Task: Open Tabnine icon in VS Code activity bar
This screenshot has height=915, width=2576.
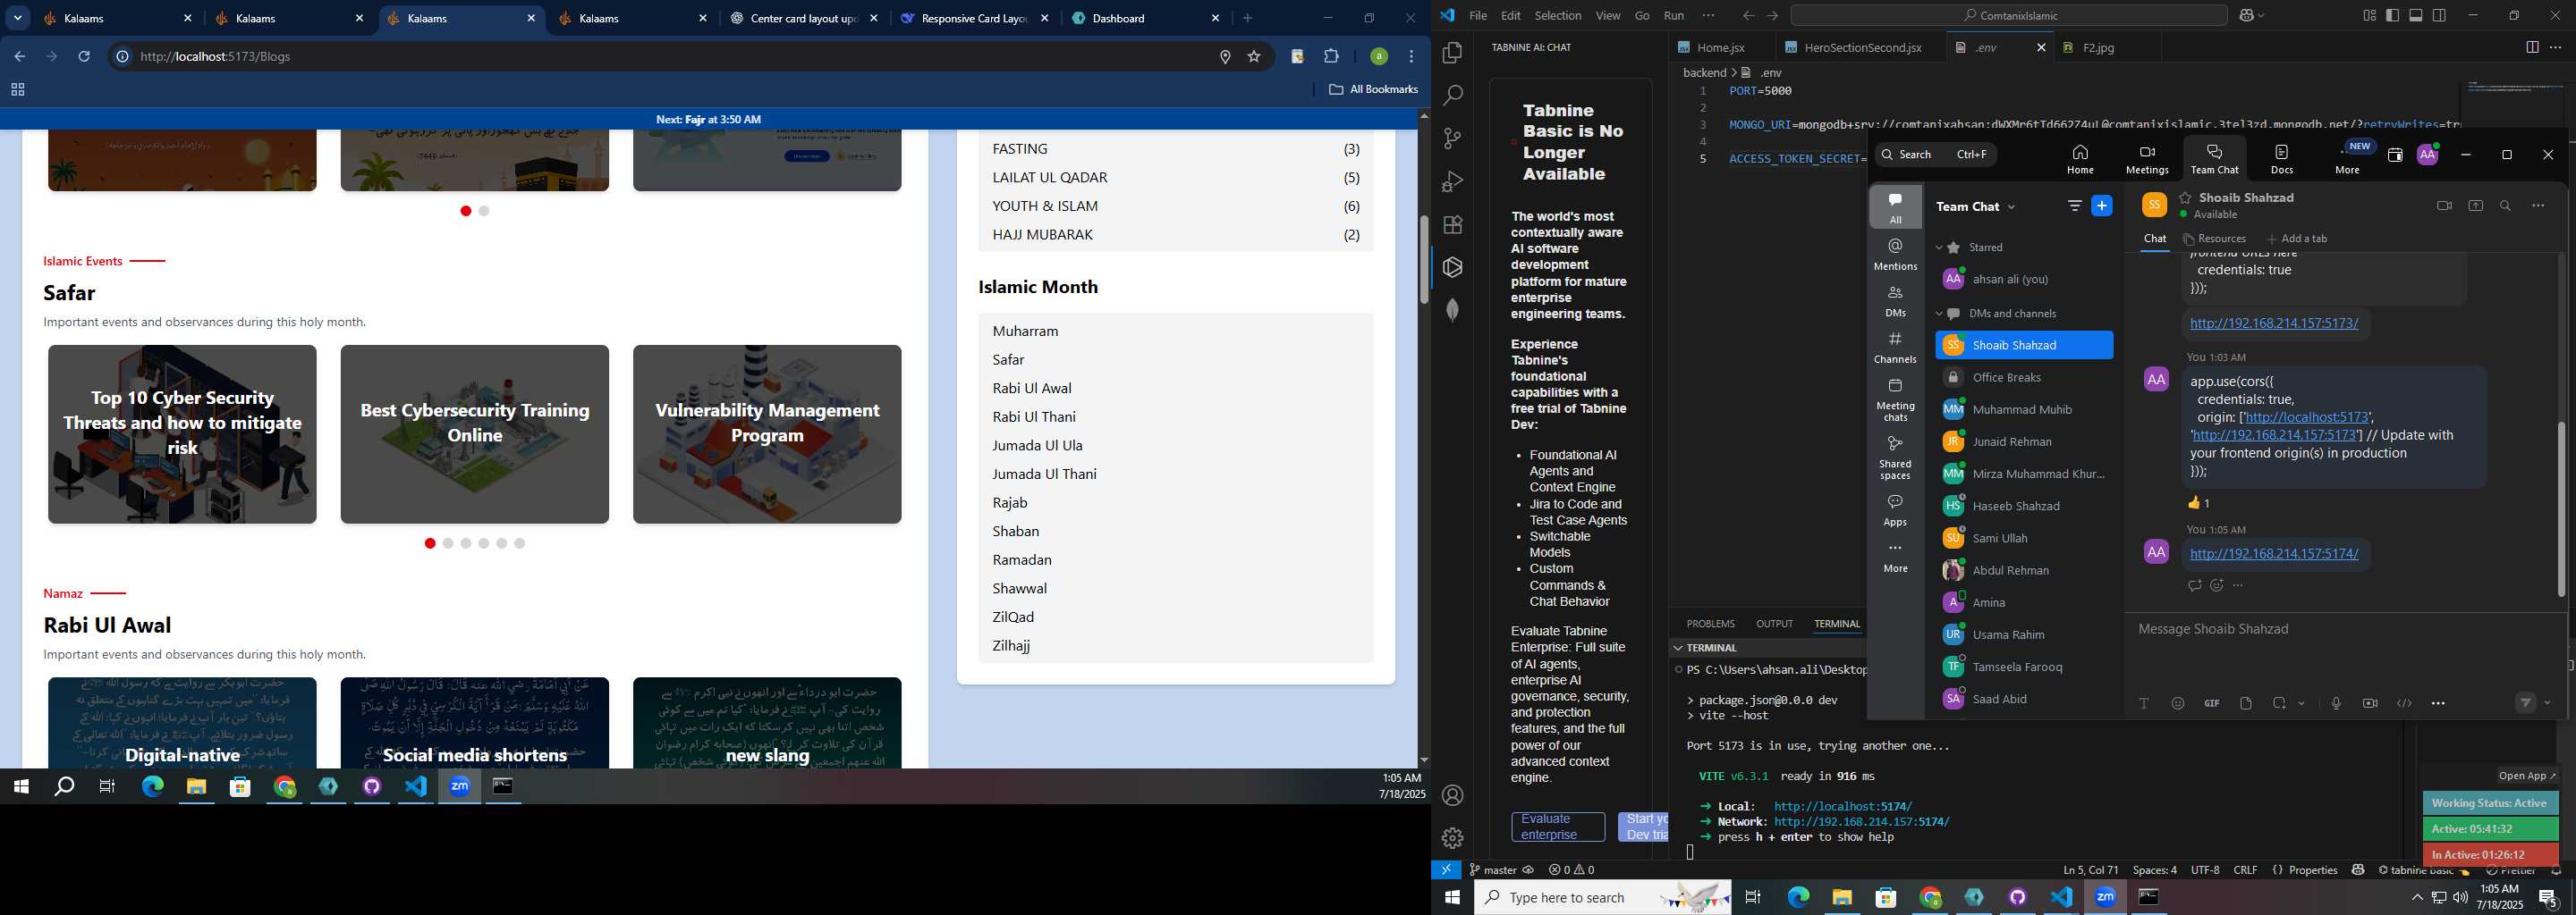Action: tap(1453, 268)
